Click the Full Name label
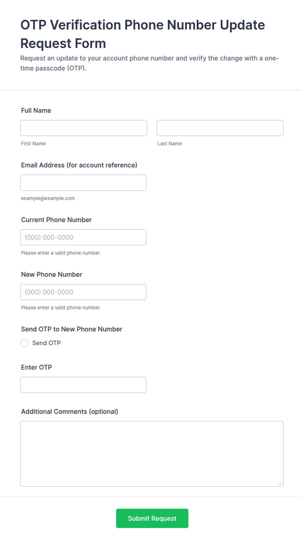The height and width of the screenshot is (544, 301). [36, 111]
